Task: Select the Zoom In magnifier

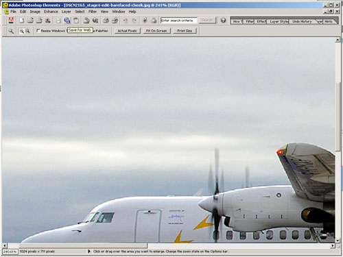Action: click(21, 31)
